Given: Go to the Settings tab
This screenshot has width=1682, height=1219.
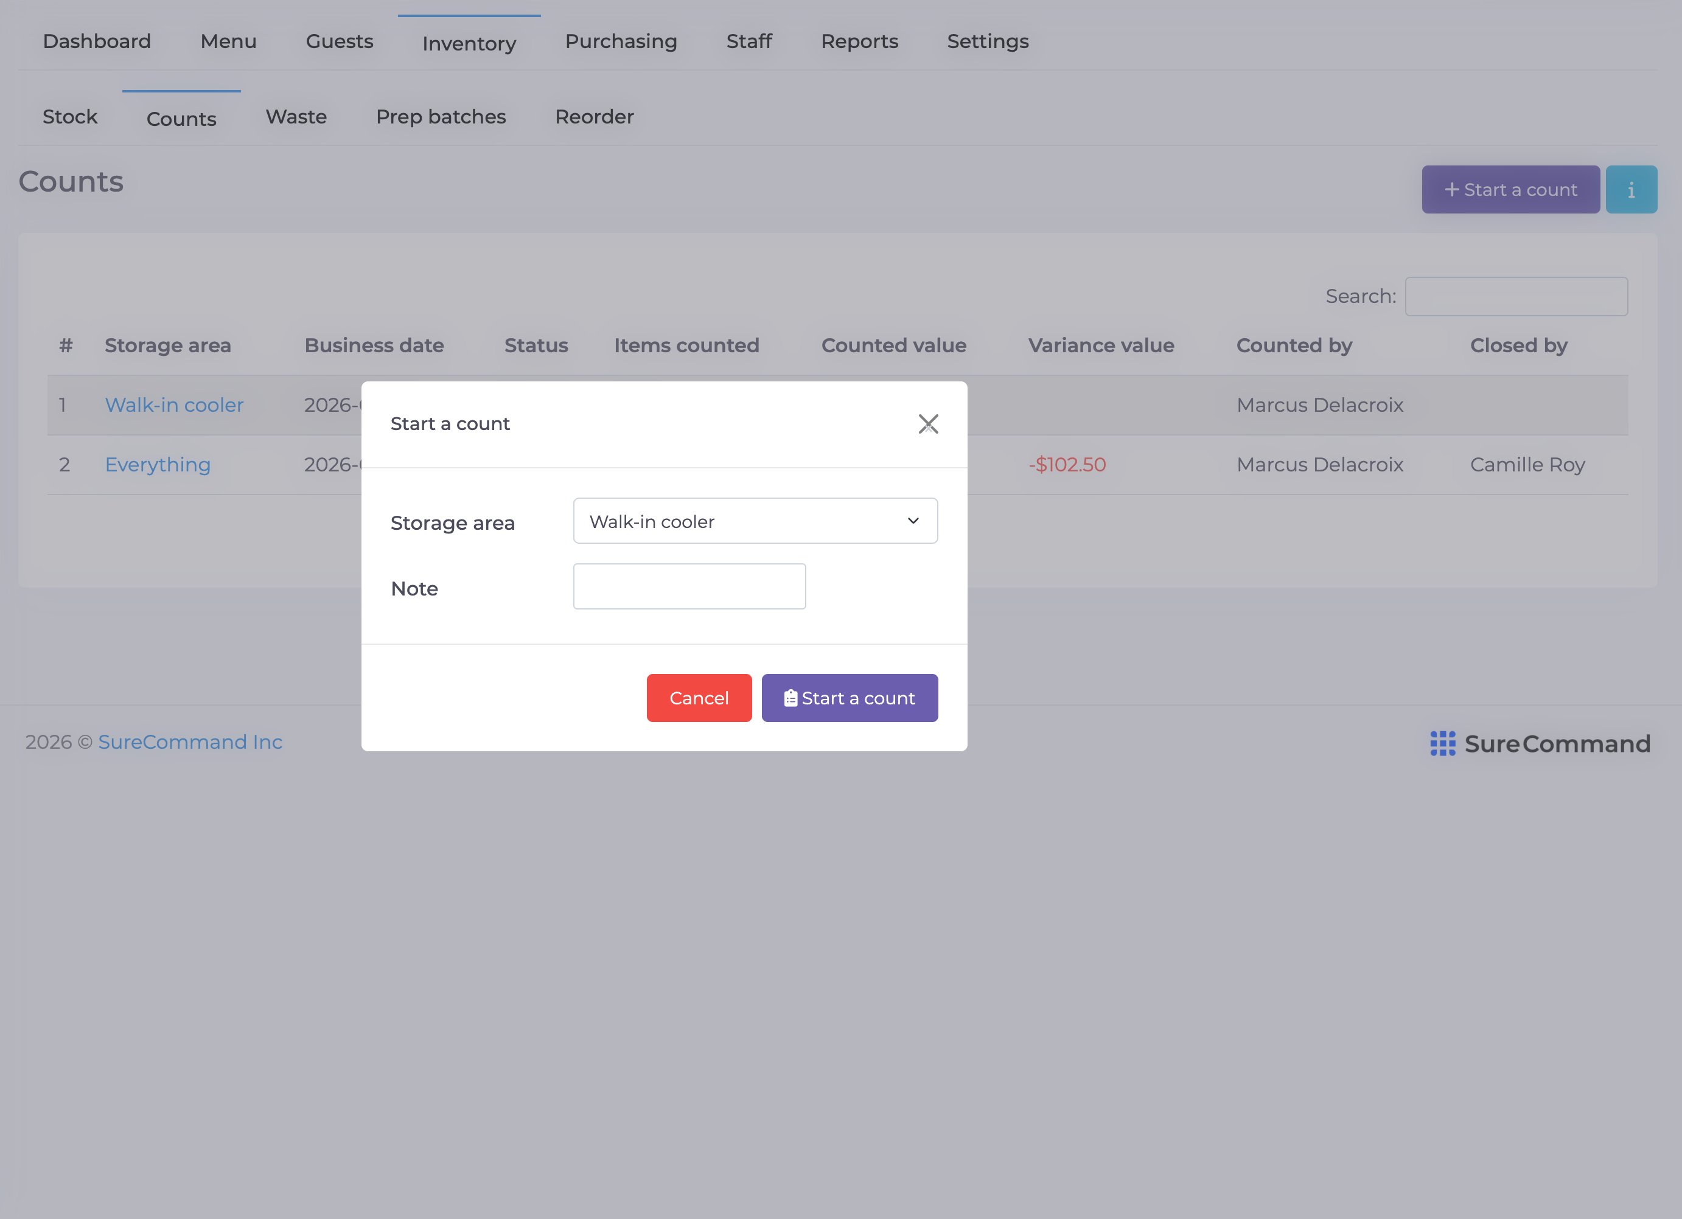Looking at the screenshot, I should tap(988, 41).
